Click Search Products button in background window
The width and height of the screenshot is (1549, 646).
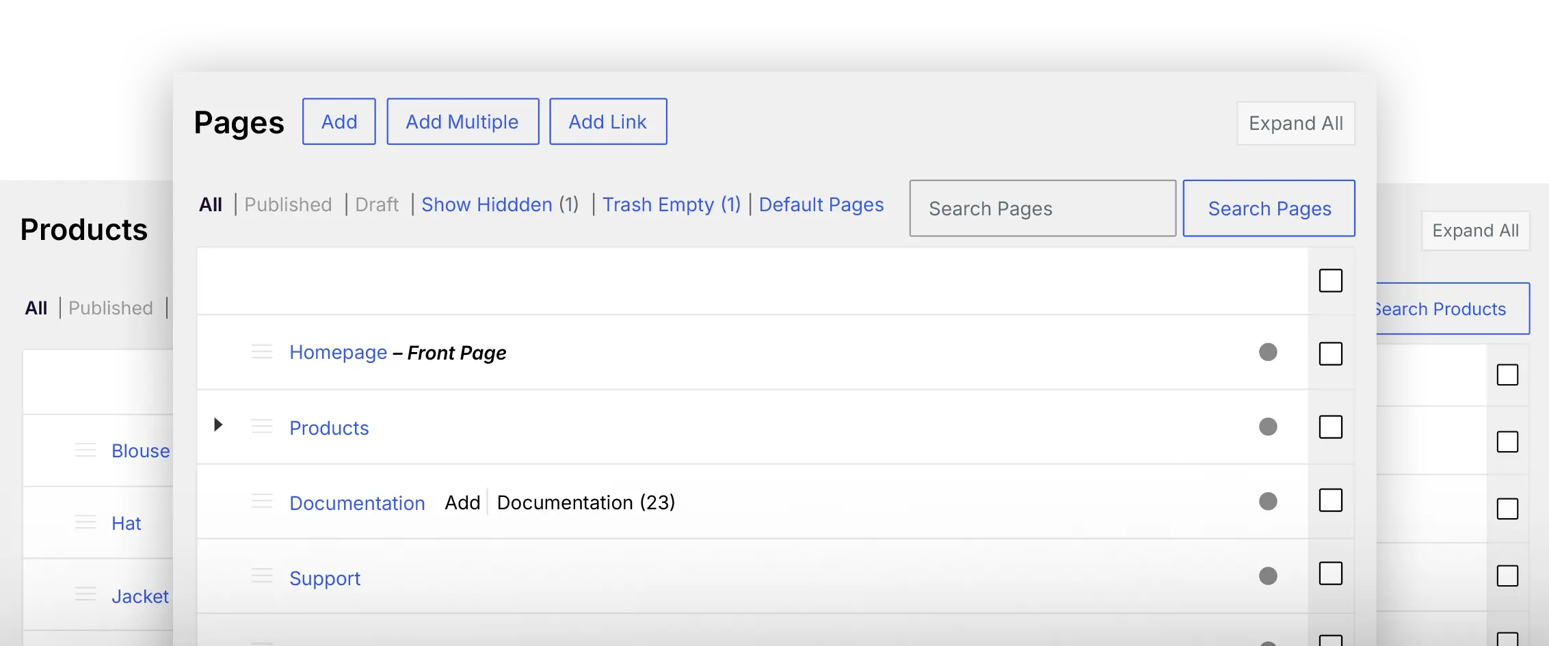(1453, 308)
